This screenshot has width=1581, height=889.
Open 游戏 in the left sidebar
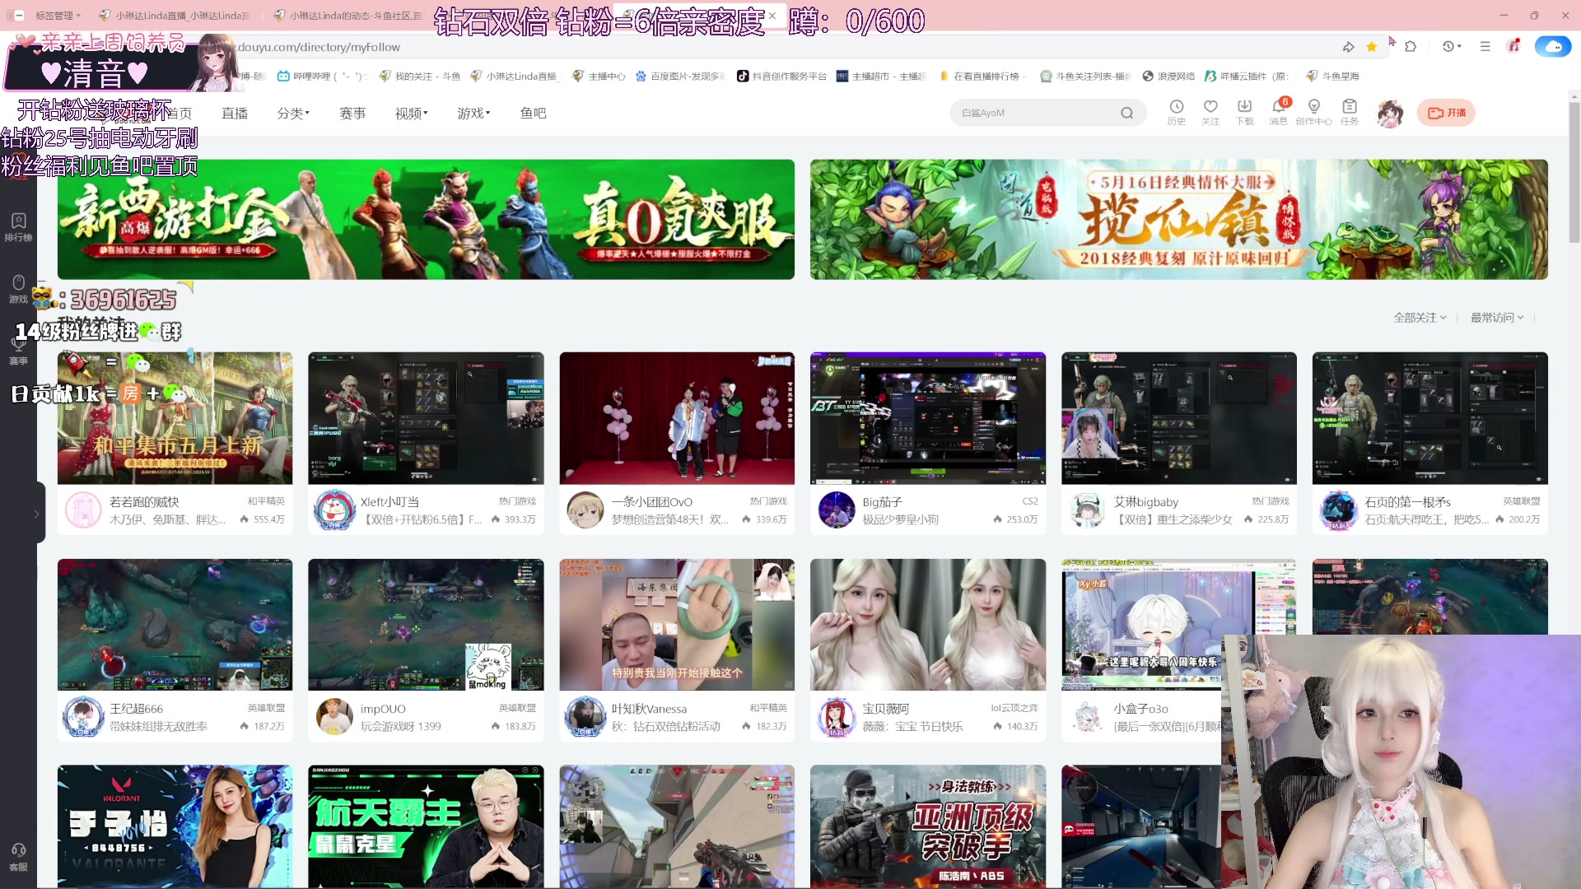coord(18,290)
